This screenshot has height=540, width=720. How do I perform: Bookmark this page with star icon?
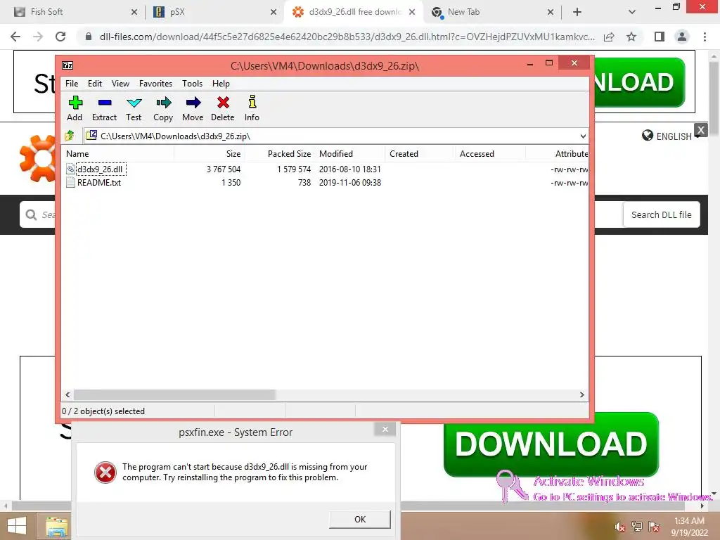pyautogui.click(x=631, y=37)
